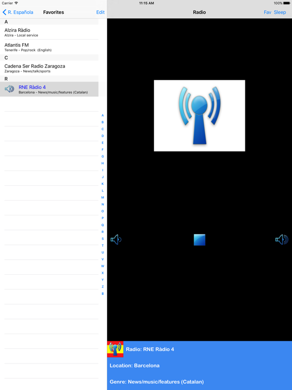
Task: Select Cadena Ser Radio Zaragoza
Action: 49,68
